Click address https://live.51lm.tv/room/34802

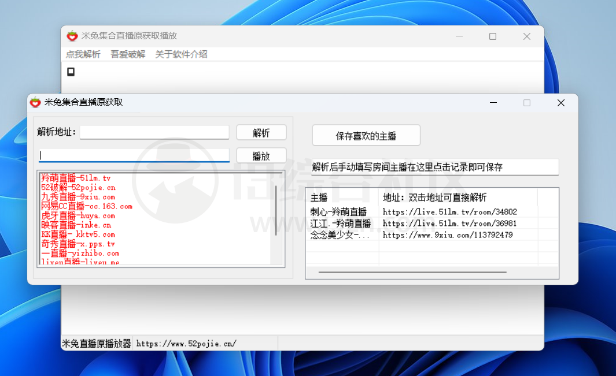[x=450, y=212]
